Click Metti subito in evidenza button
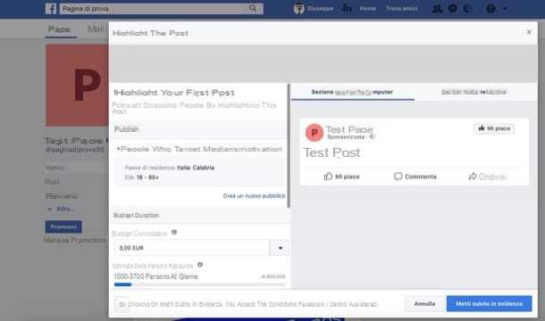Image resolution: width=545 pixels, height=321 pixels. pos(489,304)
